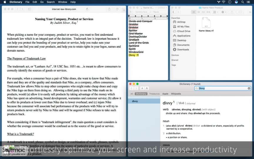The image size is (254, 159).
Task: Select the Name ideas.rtf file icon
Action: click(206, 23)
